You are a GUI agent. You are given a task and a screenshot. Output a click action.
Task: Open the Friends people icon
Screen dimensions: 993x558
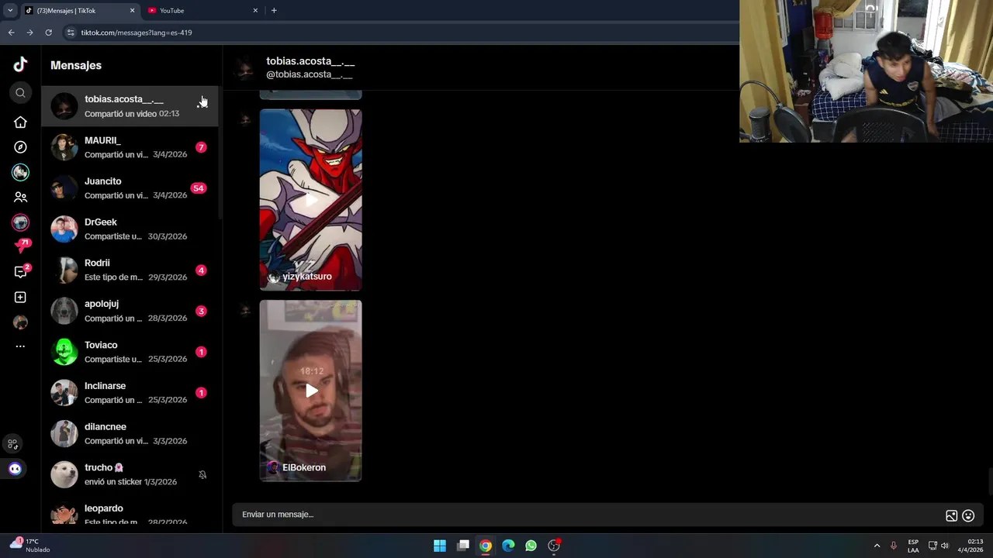[20, 197]
